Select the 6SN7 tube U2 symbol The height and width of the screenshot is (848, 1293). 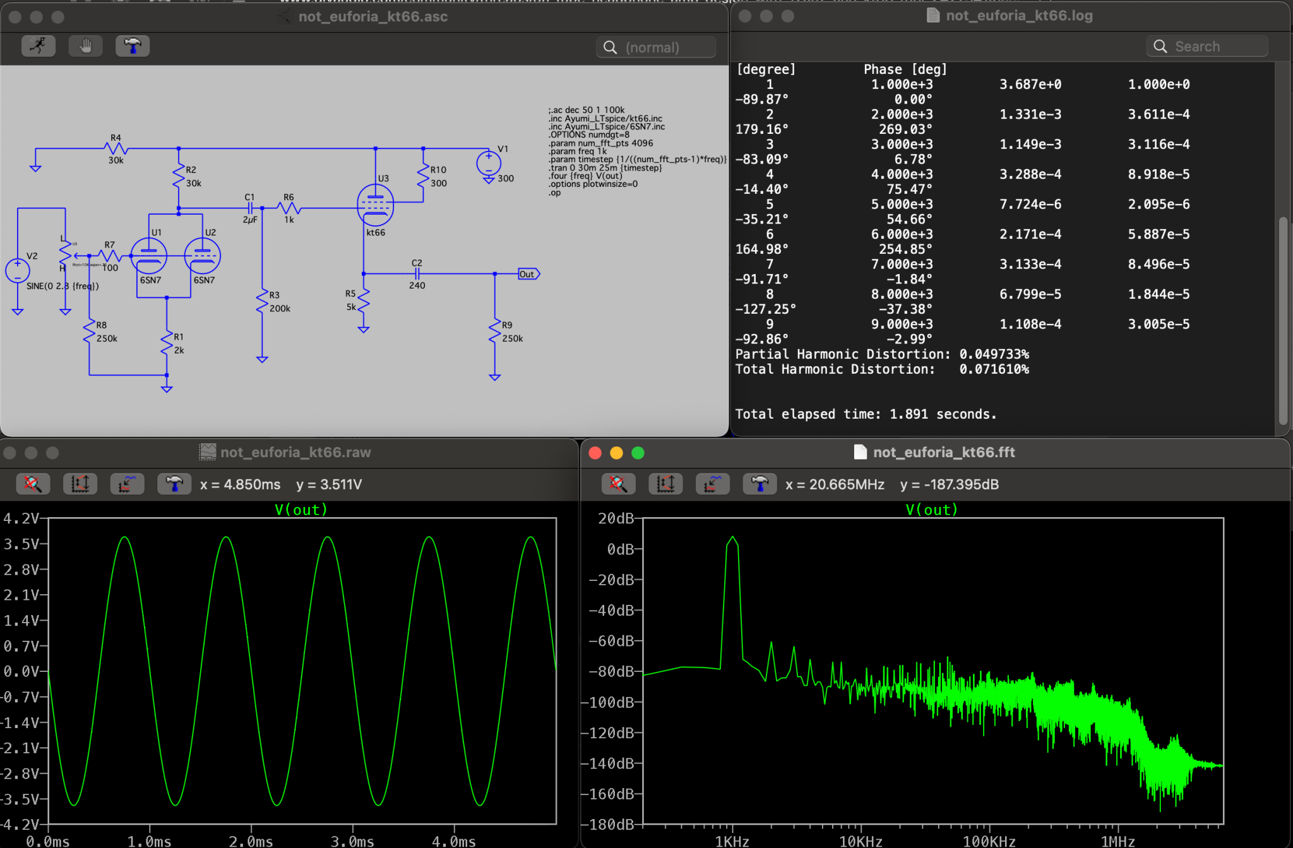pos(202,256)
